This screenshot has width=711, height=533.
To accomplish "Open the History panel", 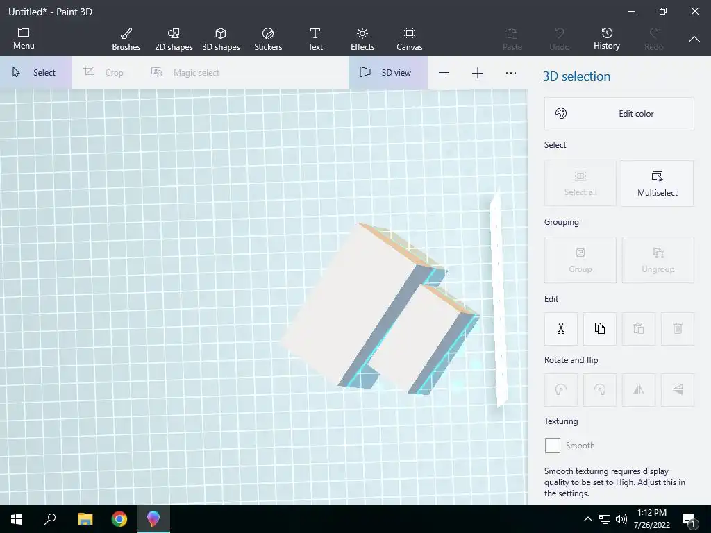I will coord(607,39).
